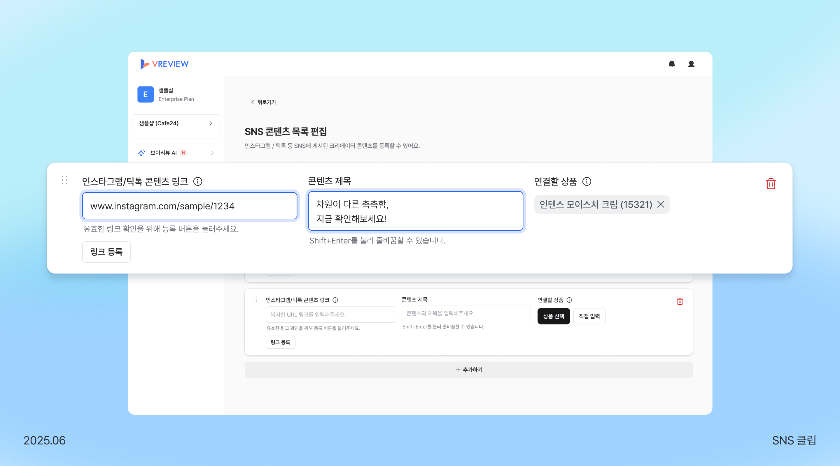Click the VREVIEW logo
Viewport: 840px width, 466px height.
click(x=164, y=64)
